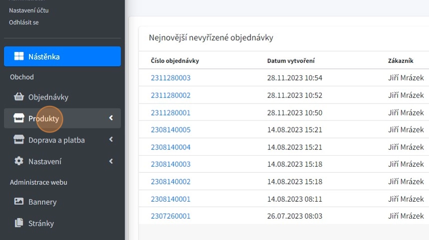Open the Stránky sidebar item
This screenshot has height=240, width=429.
[x=41, y=223]
